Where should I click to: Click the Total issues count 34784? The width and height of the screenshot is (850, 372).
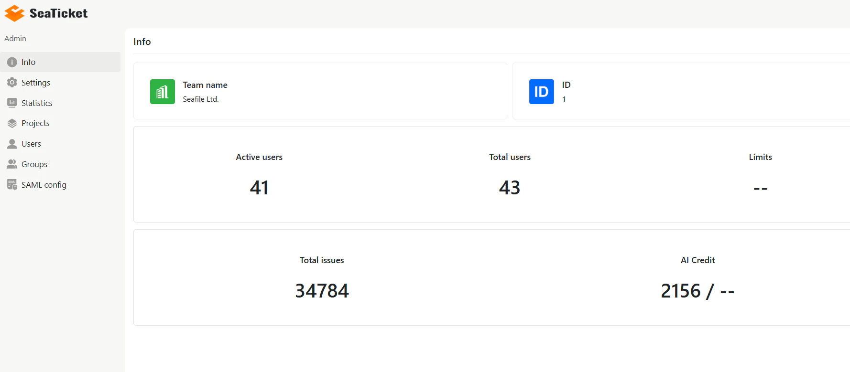[x=322, y=291]
